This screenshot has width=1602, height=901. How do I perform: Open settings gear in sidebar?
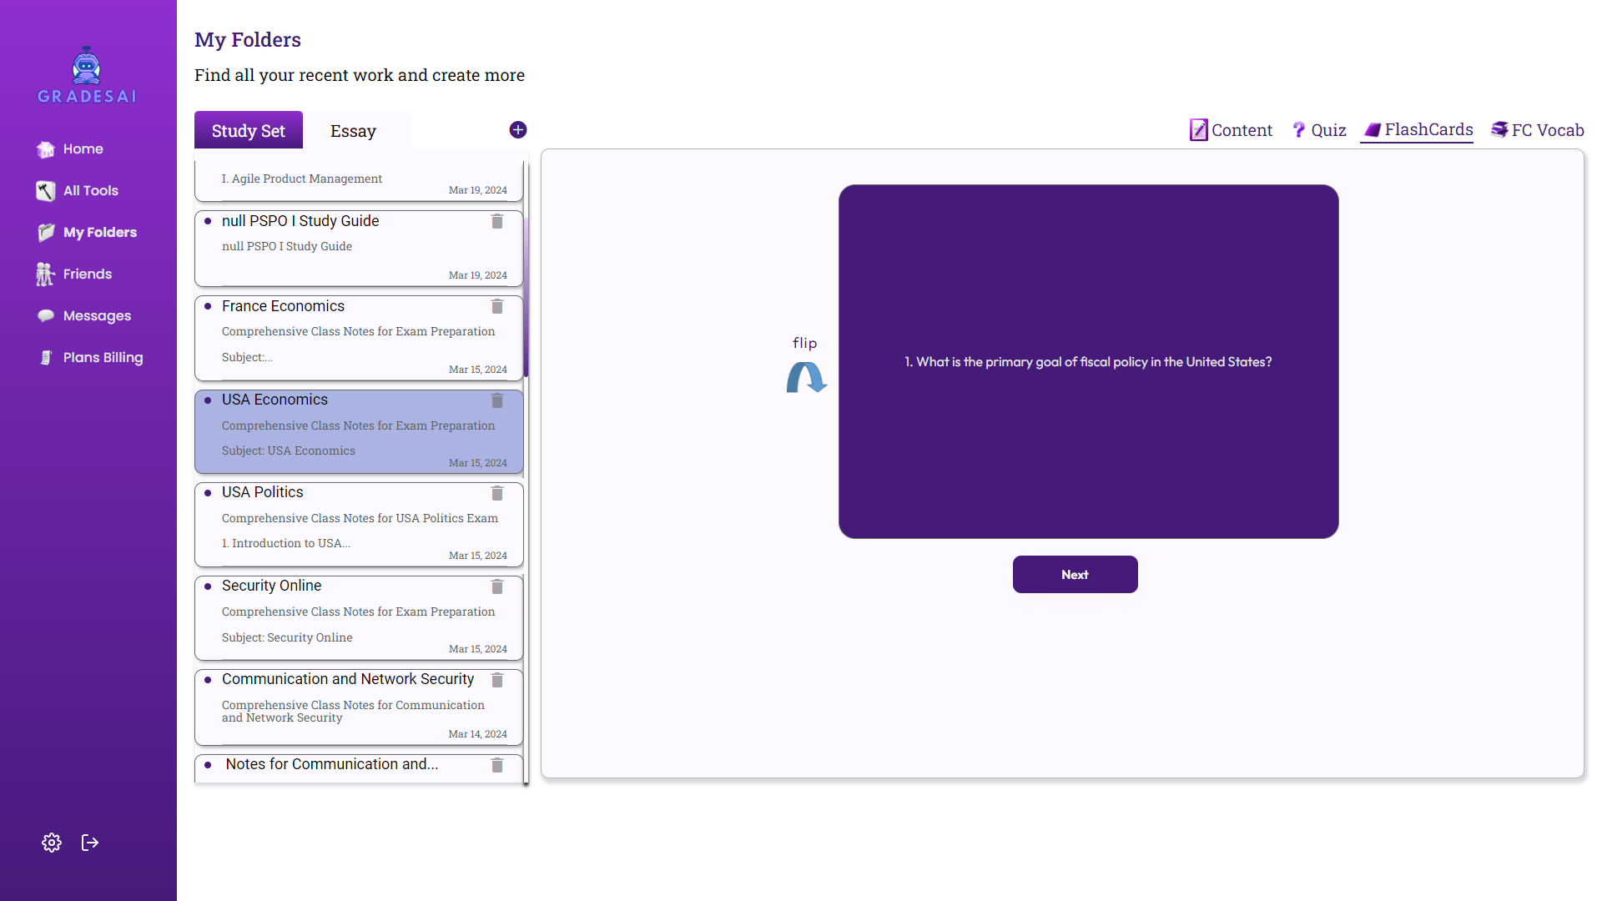52,843
